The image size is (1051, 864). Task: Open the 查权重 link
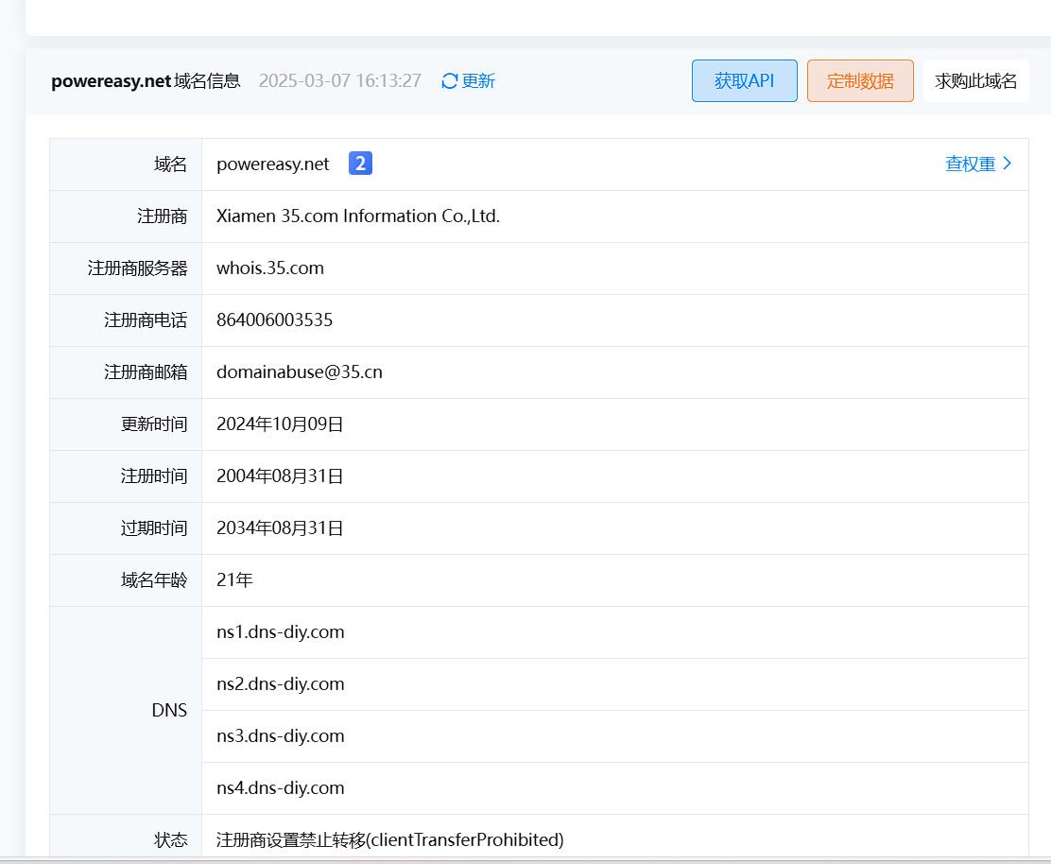971,164
